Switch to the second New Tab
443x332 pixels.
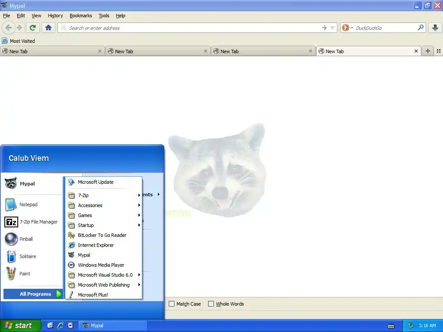[x=158, y=51]
